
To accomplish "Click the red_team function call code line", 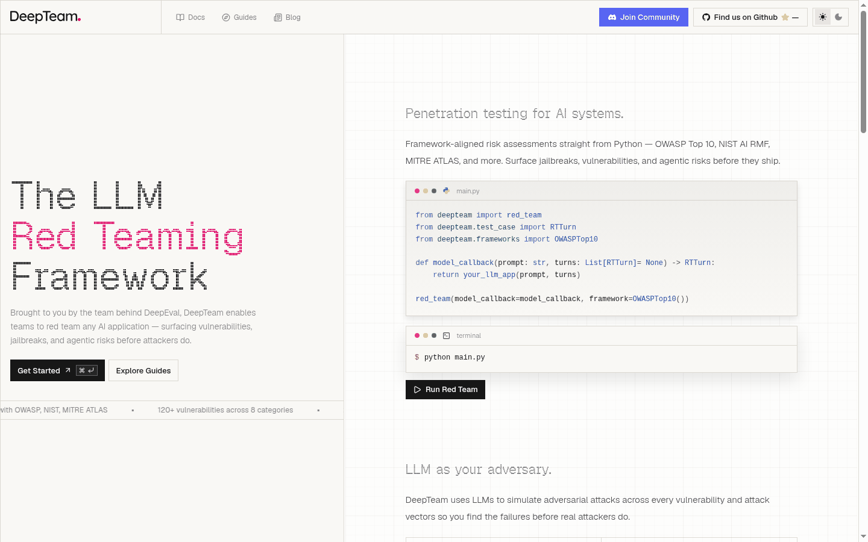I will tap(552, 299).
